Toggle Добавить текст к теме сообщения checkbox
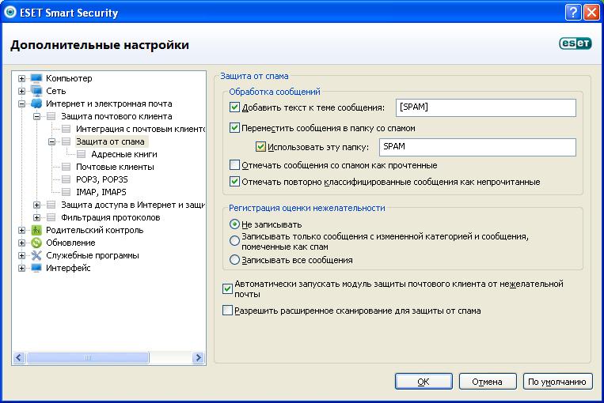The height and width of the screenshot is (403, 604). (x=234, y=107)
